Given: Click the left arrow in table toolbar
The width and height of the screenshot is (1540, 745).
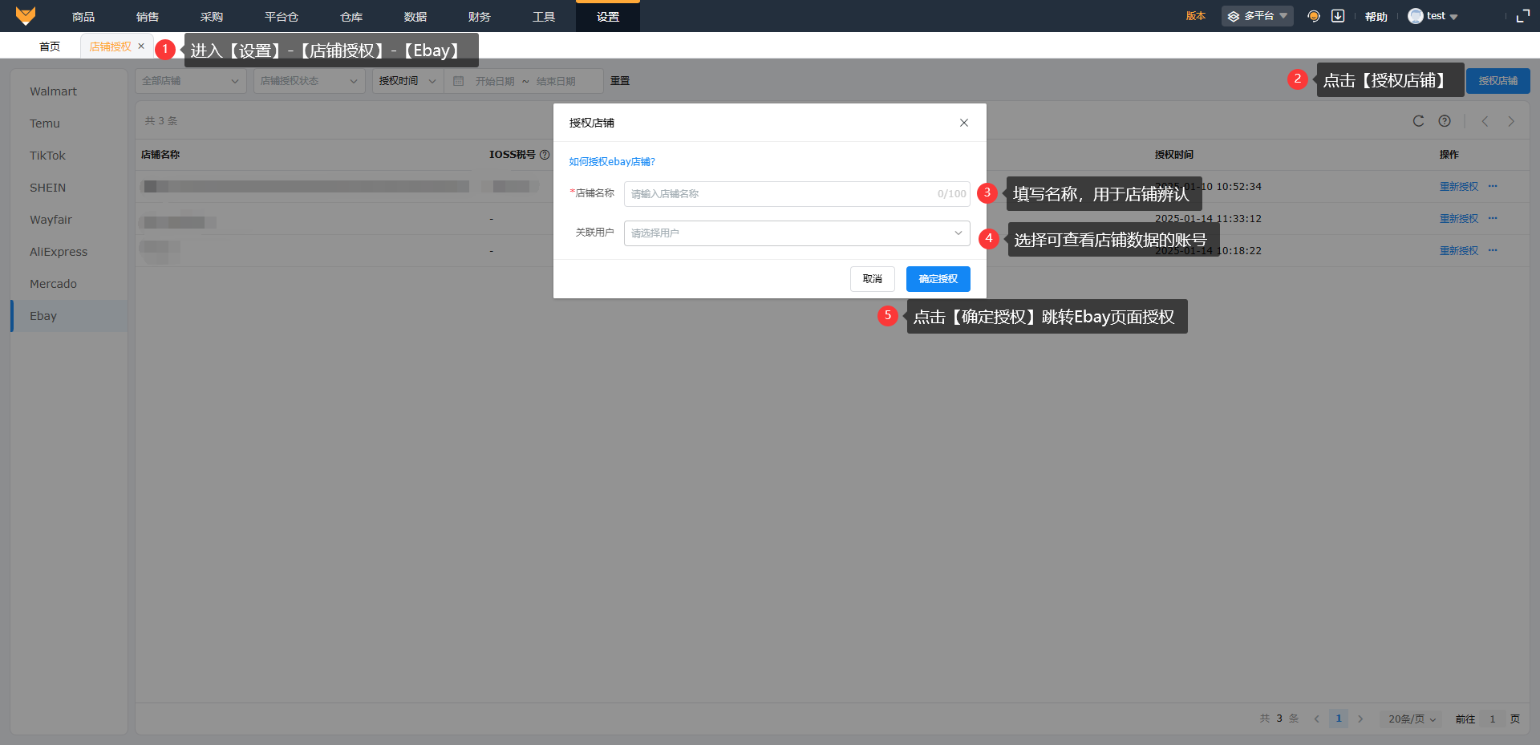Looking at the screenshot, I should 1485,121.
